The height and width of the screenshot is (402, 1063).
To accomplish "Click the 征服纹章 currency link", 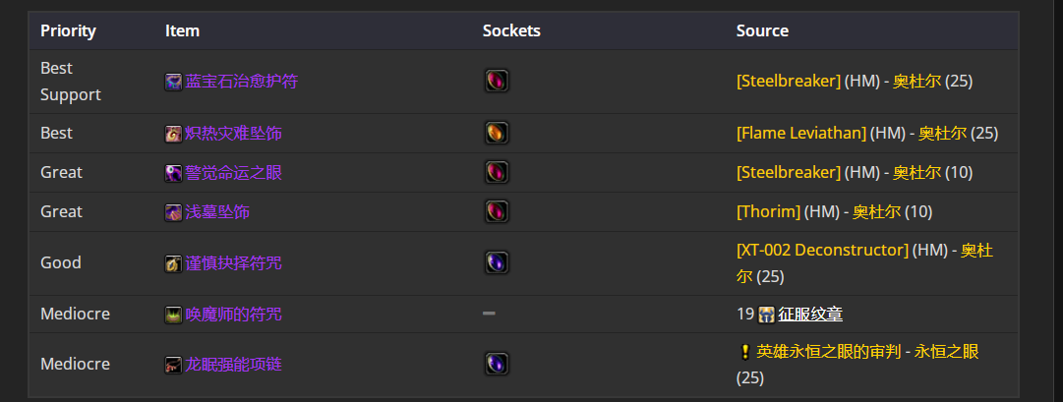I will [x=810, y=314].
